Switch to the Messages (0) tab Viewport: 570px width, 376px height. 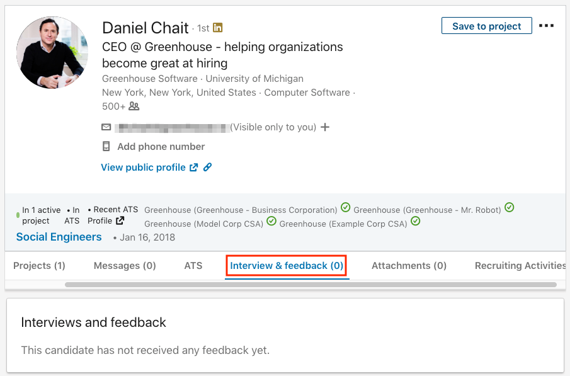coord(125,266)
